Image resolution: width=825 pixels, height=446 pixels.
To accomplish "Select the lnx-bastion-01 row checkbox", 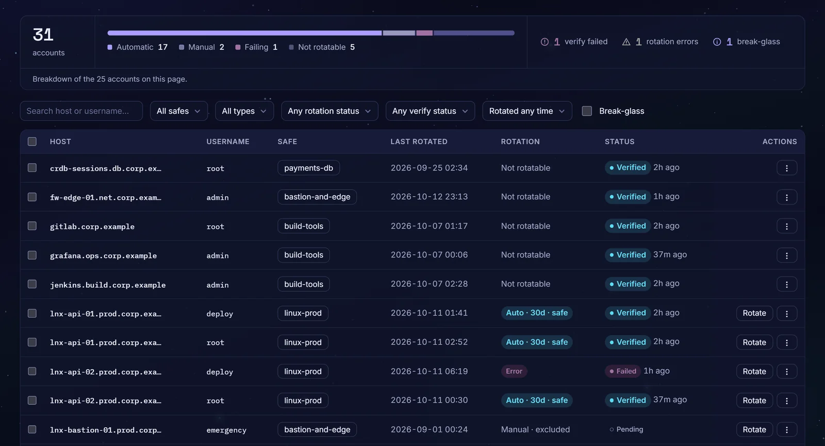I will pyautogui.click(x=32, y=430).
